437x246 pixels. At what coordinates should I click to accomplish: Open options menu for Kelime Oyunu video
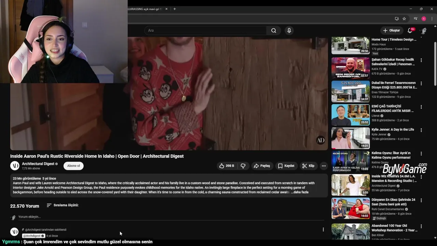click(x=421, y=154)
